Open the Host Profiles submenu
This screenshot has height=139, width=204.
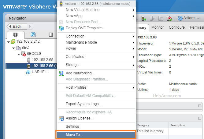click(x=97, y=87)
